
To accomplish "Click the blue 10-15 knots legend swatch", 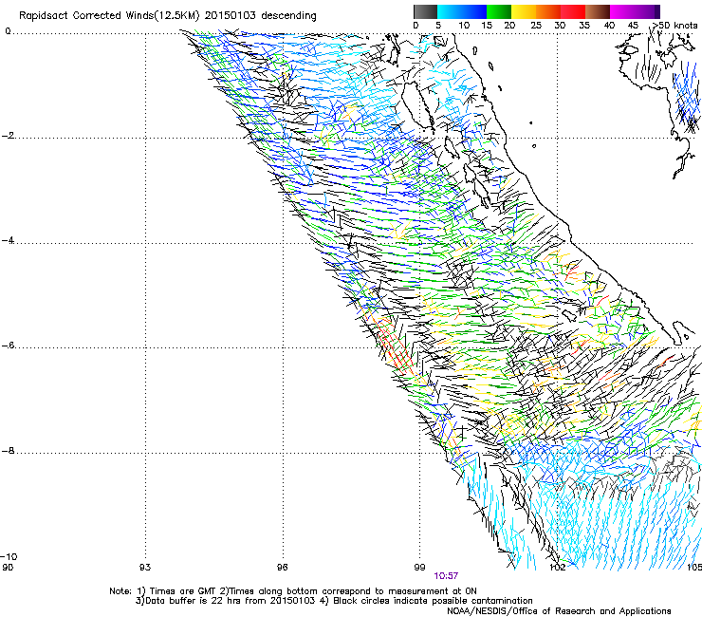I will pyautogui.click(x=474, y=11).
